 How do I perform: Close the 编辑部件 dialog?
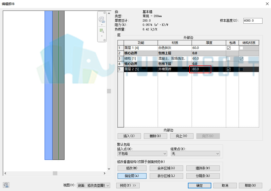coord(267,4)
